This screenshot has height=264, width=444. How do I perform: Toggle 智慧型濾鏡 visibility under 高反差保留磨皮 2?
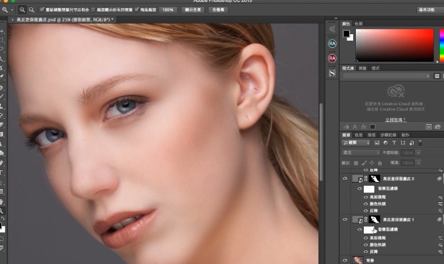(360, 188)
